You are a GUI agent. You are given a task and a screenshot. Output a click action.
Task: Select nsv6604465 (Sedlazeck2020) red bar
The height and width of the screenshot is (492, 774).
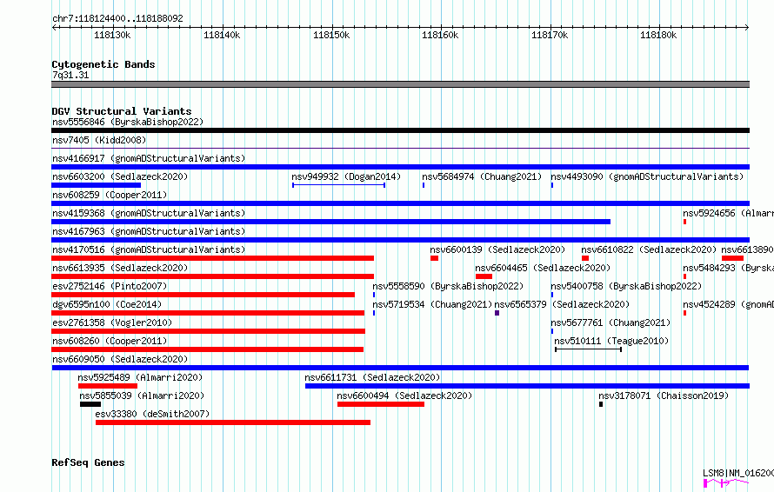pos(484,276)
